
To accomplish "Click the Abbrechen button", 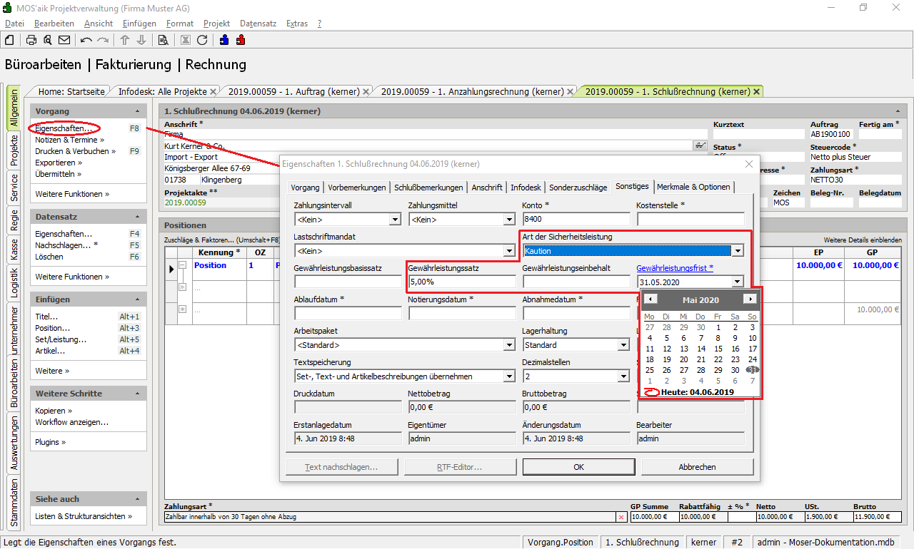I will [697, 467].
